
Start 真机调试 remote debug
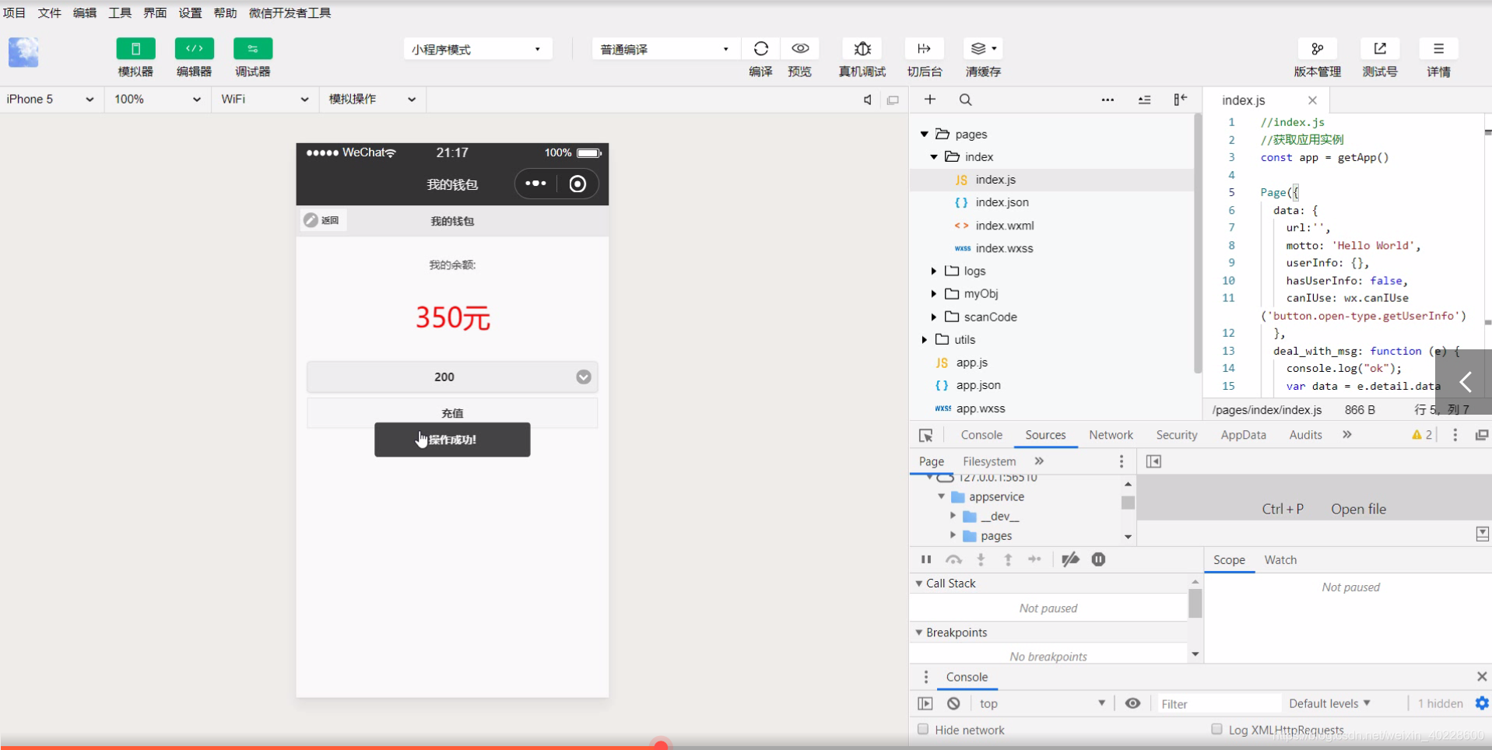click(862, 48)
